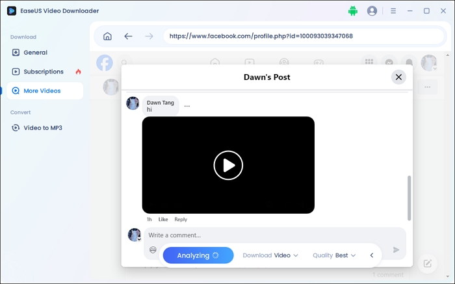The height and width of the screenshot is (284, 455).
Task: Click the page scrollbar up arrow
Action: click(x=448, y=55)
